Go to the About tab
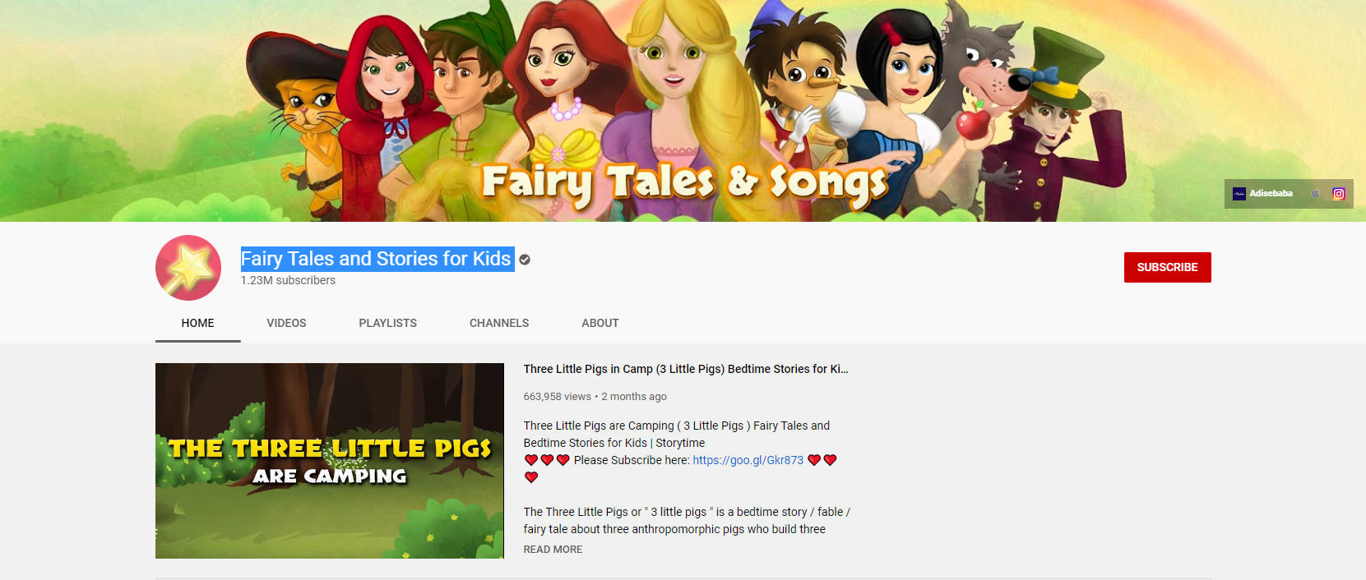1366x580 pixels. pos(600,323)
